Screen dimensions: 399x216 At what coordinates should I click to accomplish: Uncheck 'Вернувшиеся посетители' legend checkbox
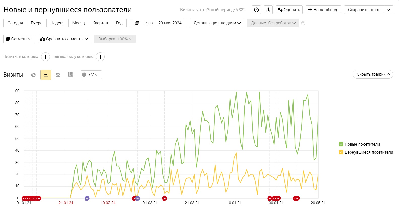pos(341,152)
